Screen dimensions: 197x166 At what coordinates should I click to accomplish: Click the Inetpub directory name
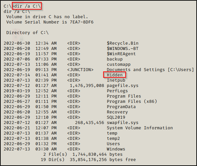[116, 80]
